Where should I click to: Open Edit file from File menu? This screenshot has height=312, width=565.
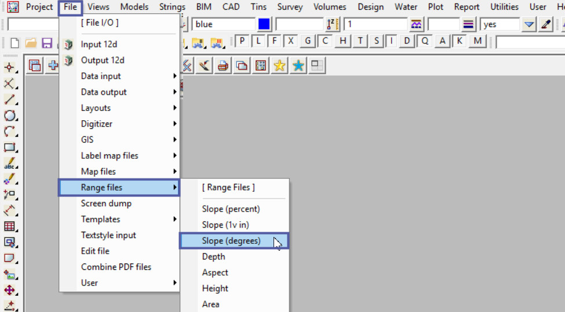[x=119, y=251]
